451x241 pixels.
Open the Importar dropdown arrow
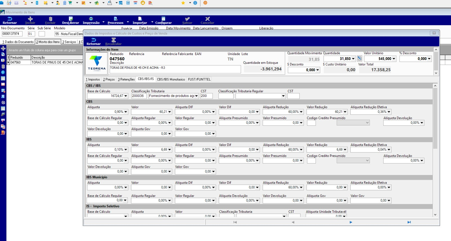(x=152, y=22)
